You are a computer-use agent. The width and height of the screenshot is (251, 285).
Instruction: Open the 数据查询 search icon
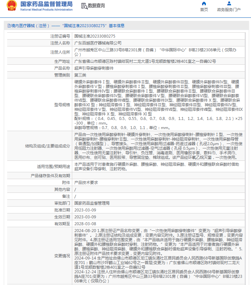pyautogui.click(x=84, y=6)
